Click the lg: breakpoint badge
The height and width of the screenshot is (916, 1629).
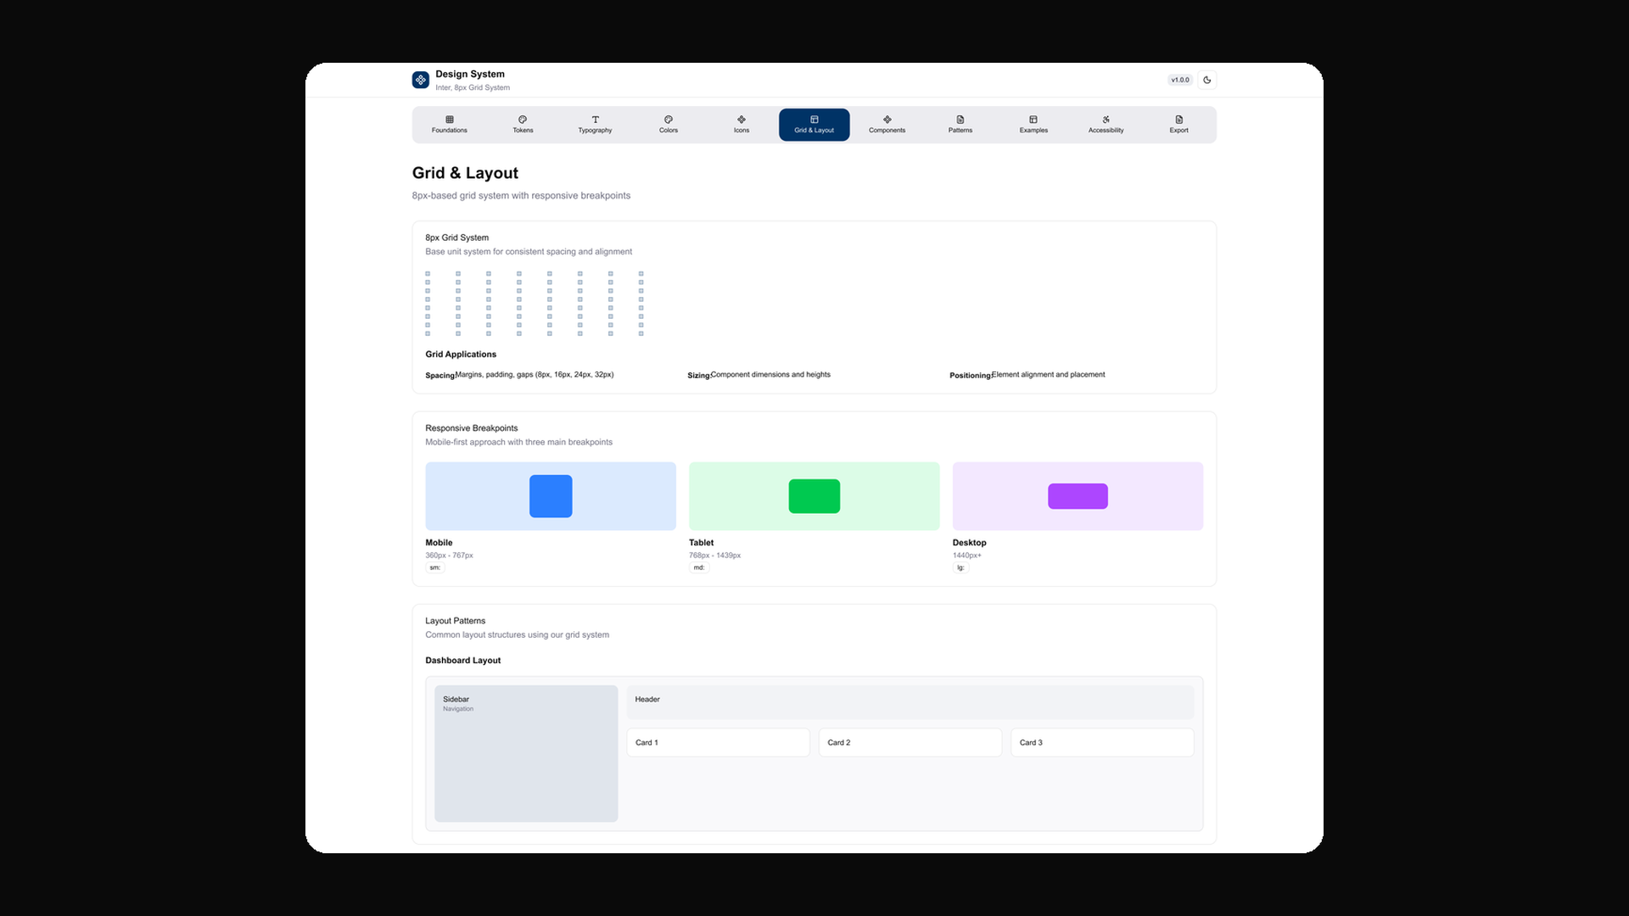pyautogui.click(x=960, y=567)
